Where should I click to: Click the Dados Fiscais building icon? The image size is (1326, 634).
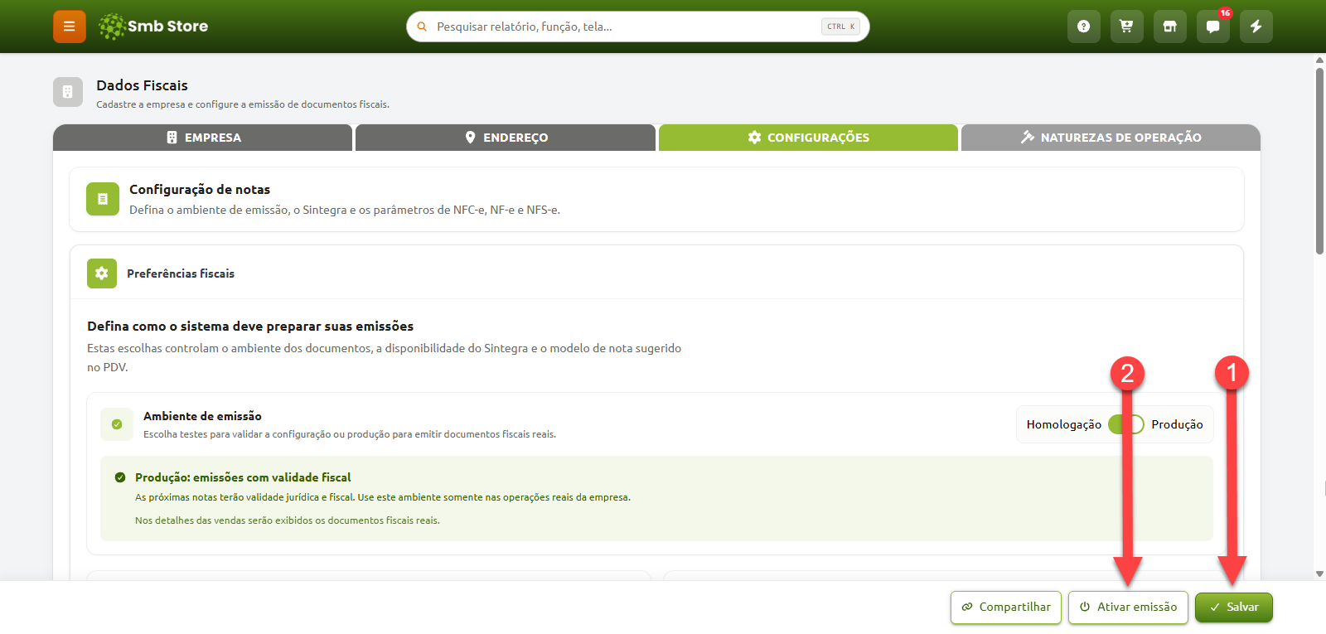tap(68, 92)
